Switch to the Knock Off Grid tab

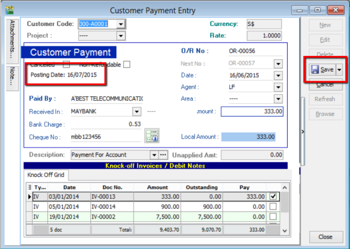45,175
